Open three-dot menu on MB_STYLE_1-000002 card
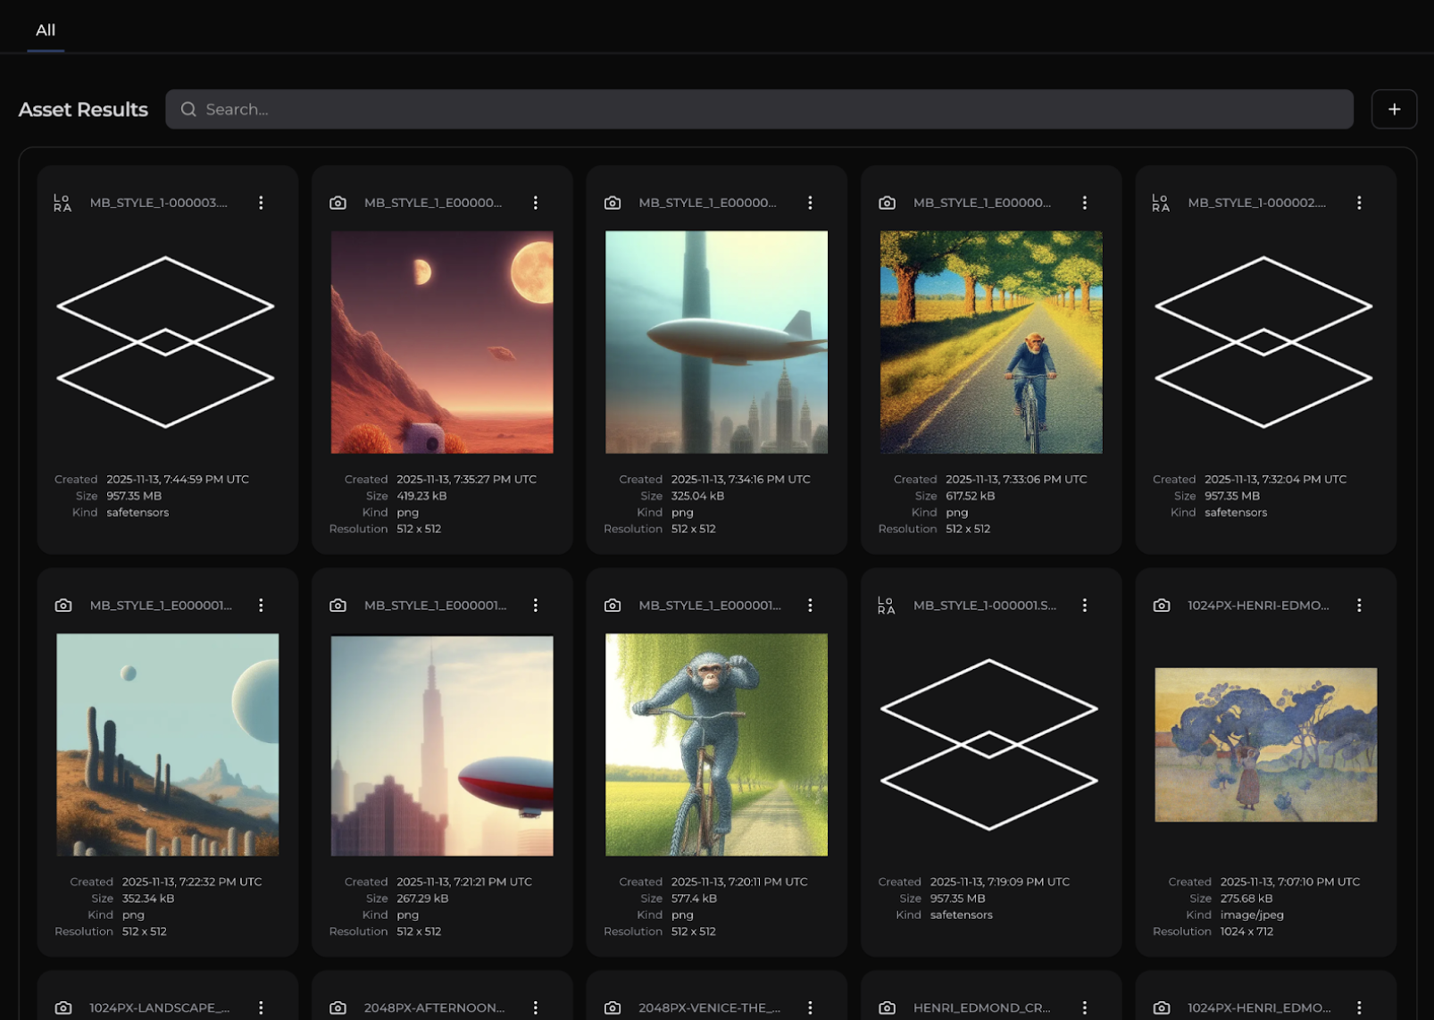Viewport: 1434px width, 1020px height. [1358, 203]
